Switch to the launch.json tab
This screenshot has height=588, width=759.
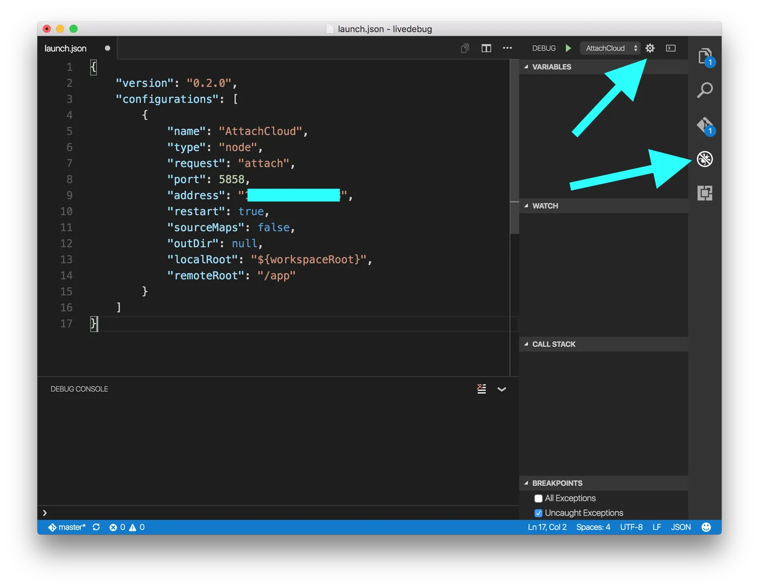click(65, 48)
